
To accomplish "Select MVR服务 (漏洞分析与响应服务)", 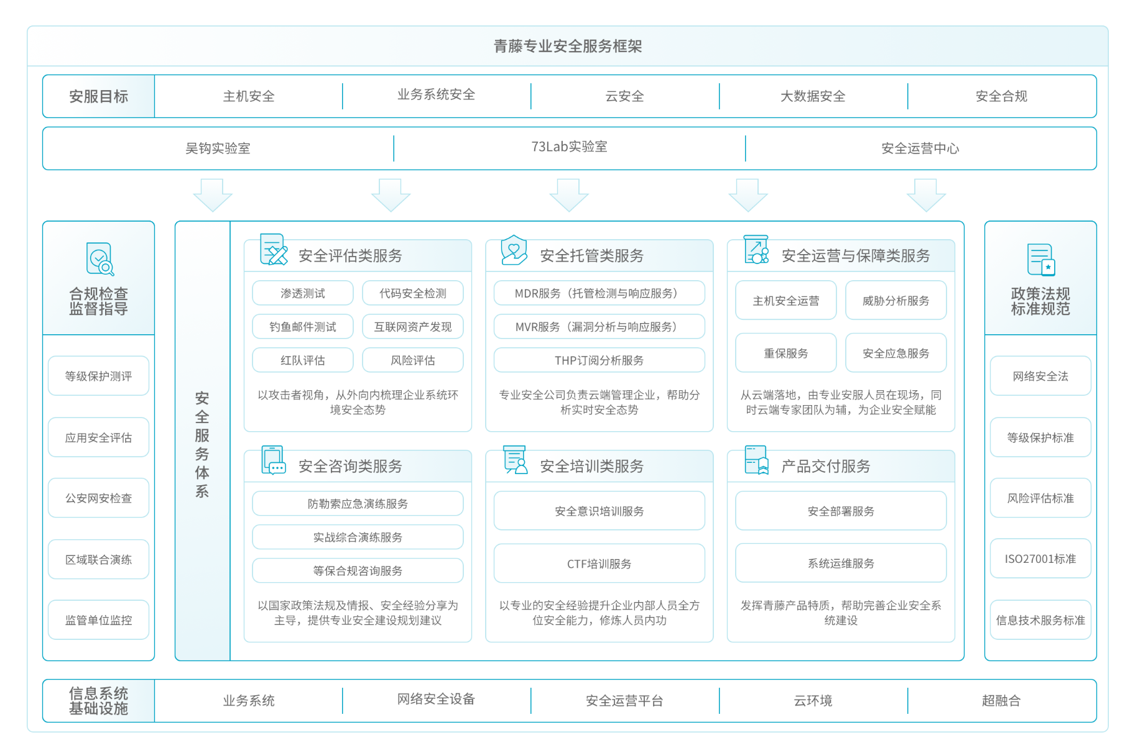I will tap(599, 327).
